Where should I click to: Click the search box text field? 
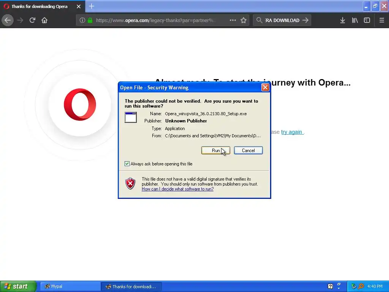(x=282, y=21)
